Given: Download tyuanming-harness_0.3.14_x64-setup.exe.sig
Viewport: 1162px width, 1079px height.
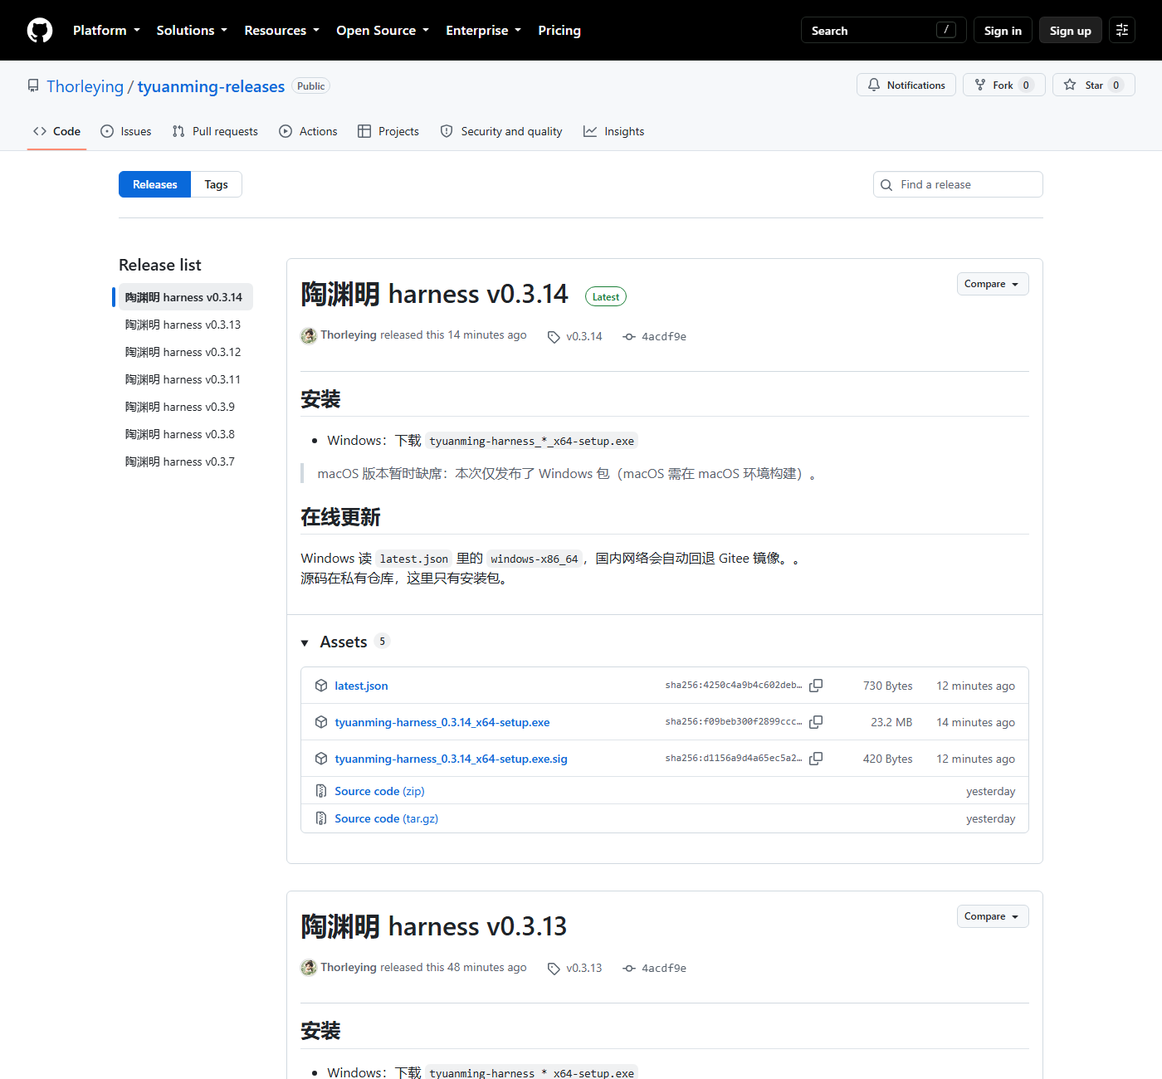Looking at the screenshot, I should point(452,759).
